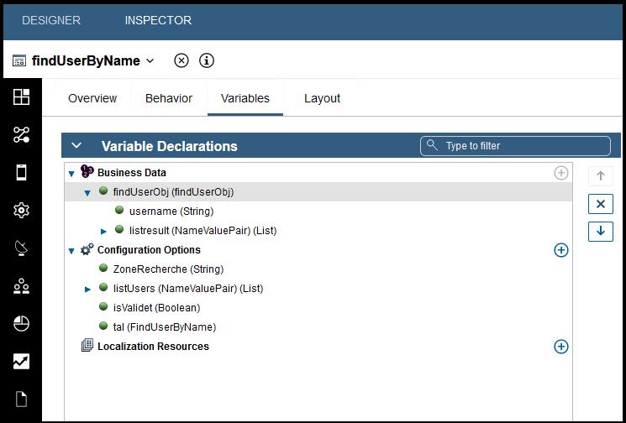This screenshot has width=626, height=423.
Task: Select the process flow icon in sidebar
Action: (x=22, y=135)
